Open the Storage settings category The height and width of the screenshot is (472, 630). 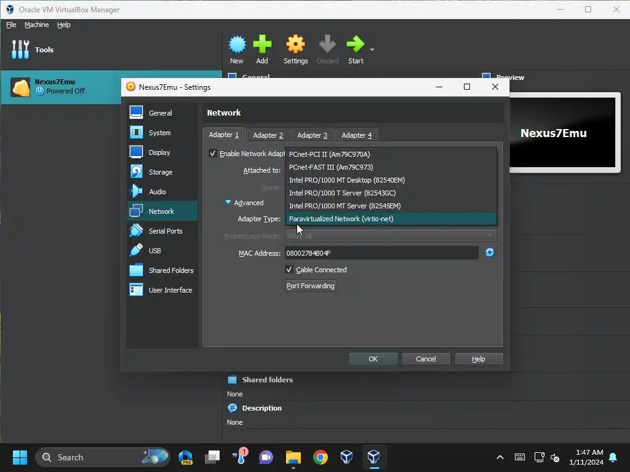click(162, 172)
